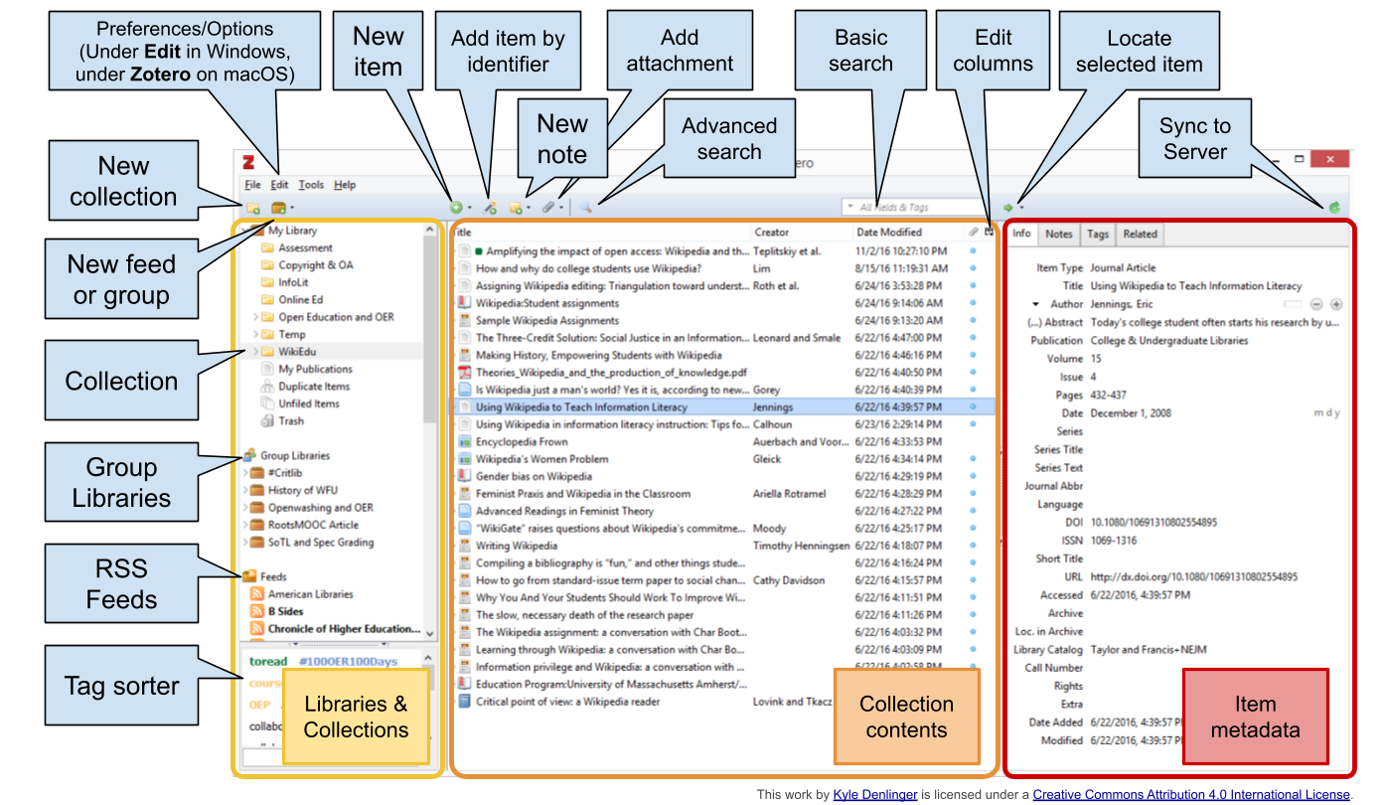Click the column picker icon in the header
Viewport: 1385px width, 805px height.
(989, 233)
